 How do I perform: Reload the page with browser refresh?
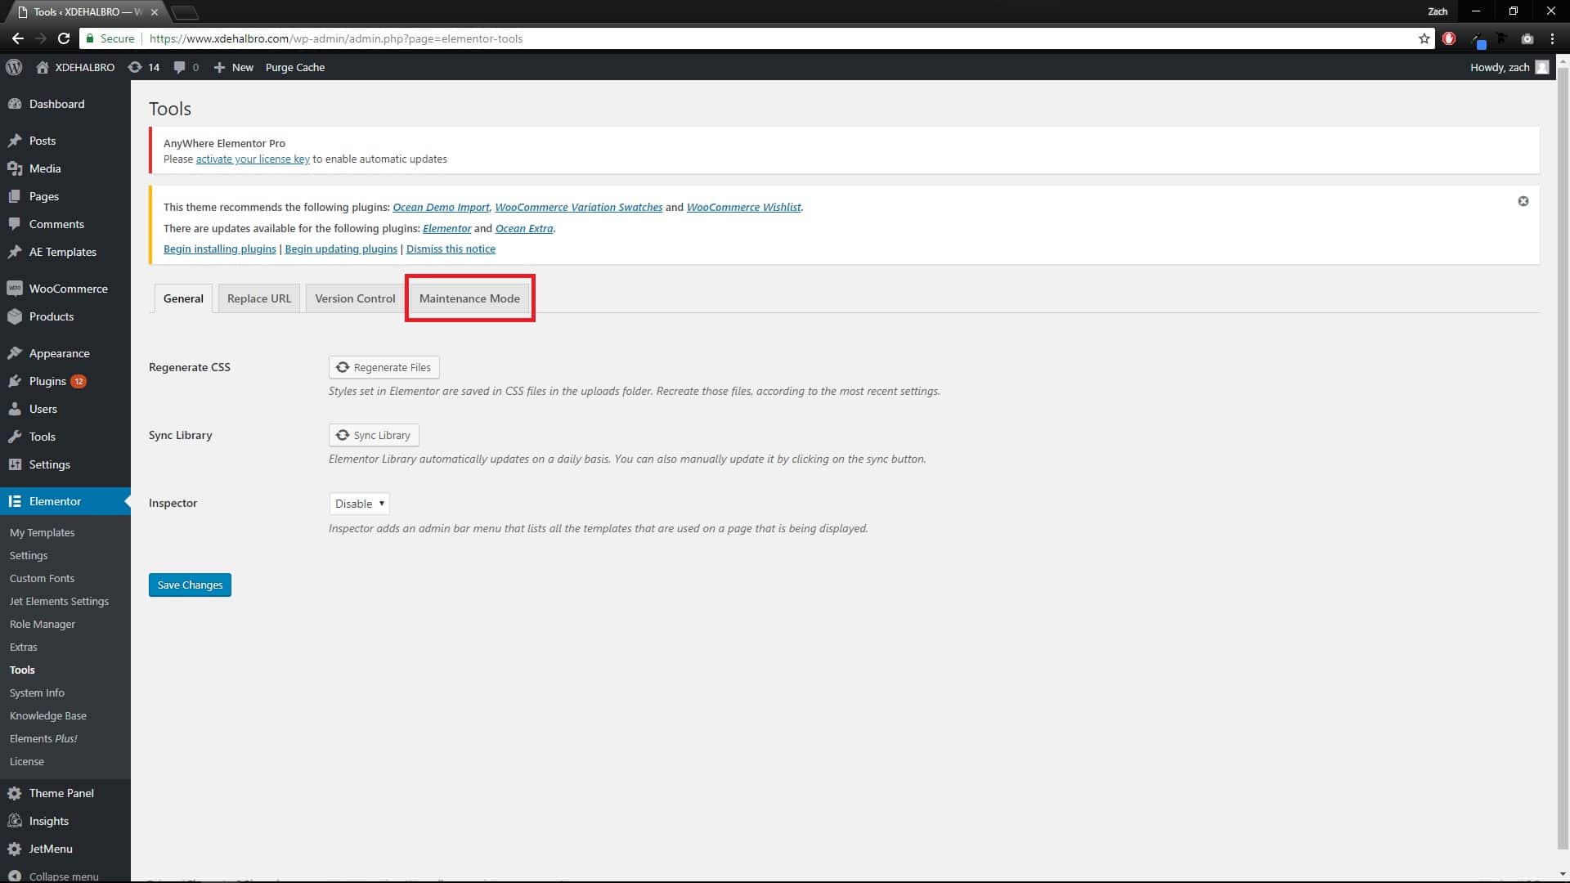[64, 38]
